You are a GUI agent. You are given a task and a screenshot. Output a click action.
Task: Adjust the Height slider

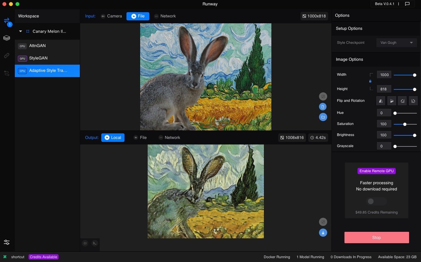(x=405, y=89)
